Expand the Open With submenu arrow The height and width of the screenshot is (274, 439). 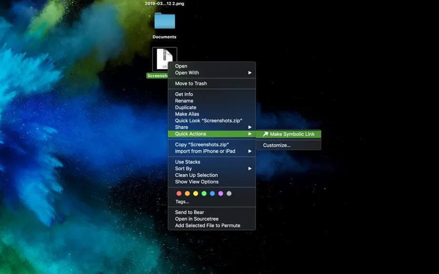tap(250, 73)
